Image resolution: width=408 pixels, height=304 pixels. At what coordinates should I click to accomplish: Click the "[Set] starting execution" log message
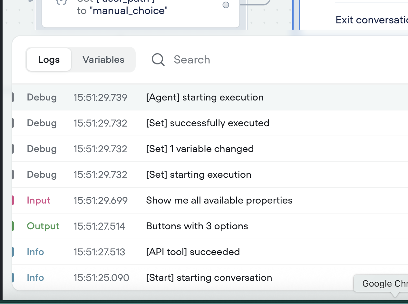199,175
